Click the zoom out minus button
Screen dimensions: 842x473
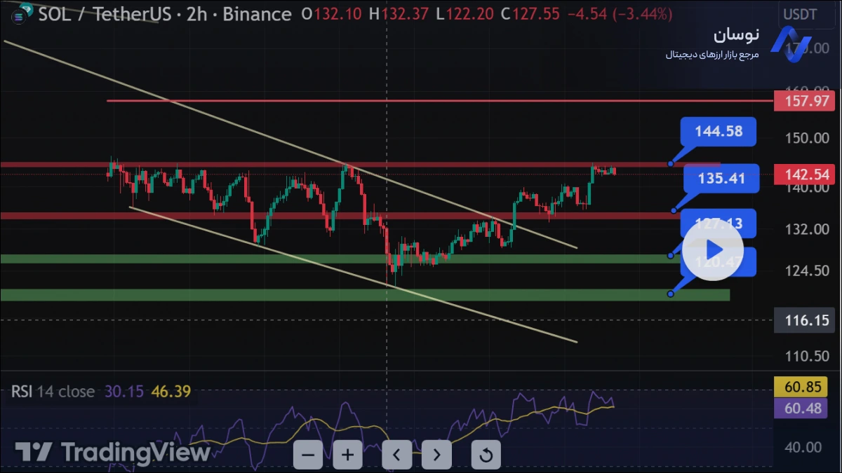click(x=308, y=455)
